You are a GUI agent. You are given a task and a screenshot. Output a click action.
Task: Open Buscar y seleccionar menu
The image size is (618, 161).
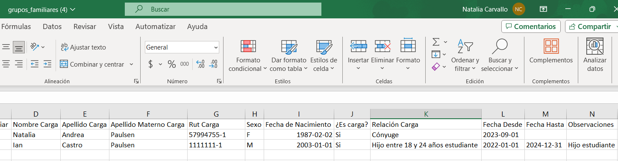[x=500, y=56]
